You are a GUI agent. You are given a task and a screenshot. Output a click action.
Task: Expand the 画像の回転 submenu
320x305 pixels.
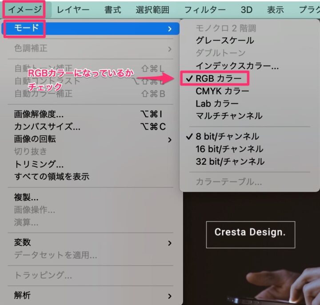pyautogui.click(x=90, y=139)
